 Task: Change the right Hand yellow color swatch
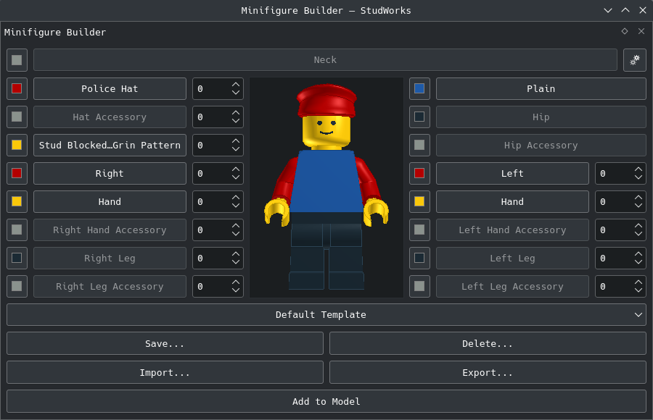click(17, 202)
